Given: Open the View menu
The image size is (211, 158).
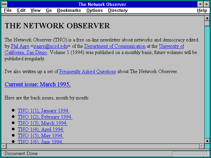Looking at the screenshot, I should tap(36, 10).
